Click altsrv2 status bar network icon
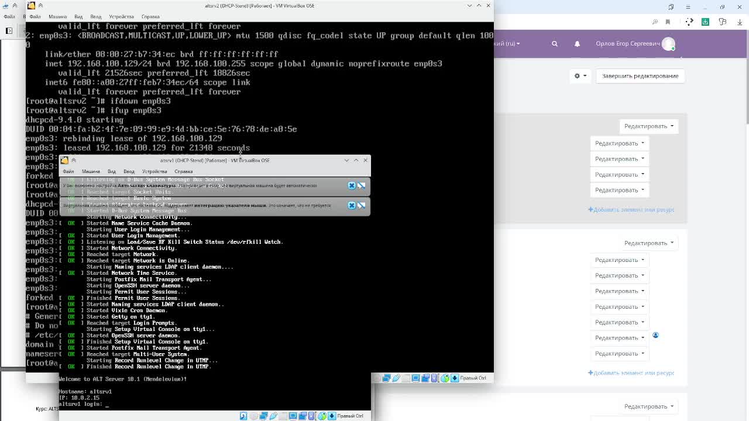This screenshot has height=421, width=749. 386,378
